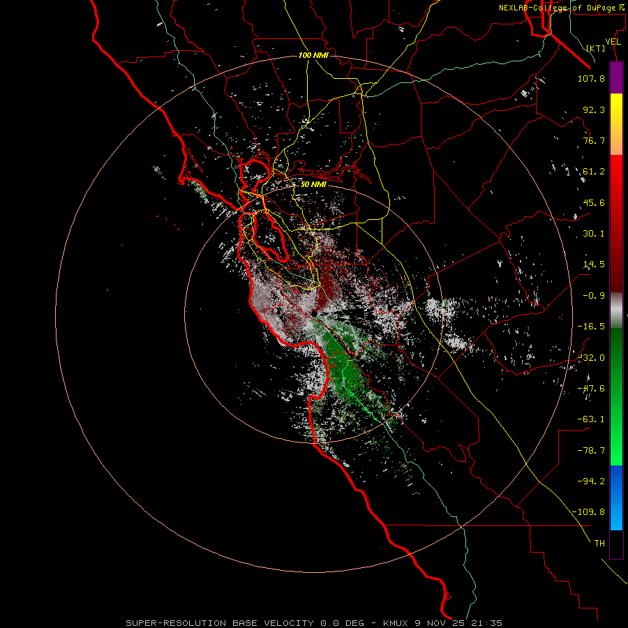Screen dimensions: 628x628
Task: Select the 30.1 legend value
Action: click(594, 234)
